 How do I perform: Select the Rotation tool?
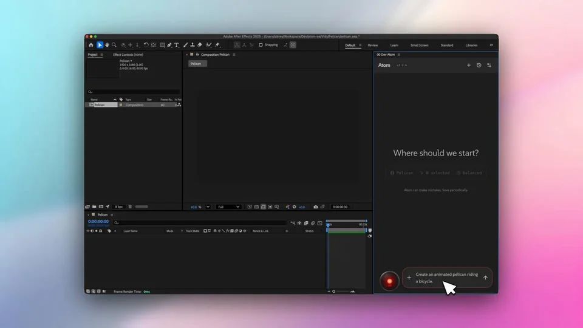click(x=146, y=45)
